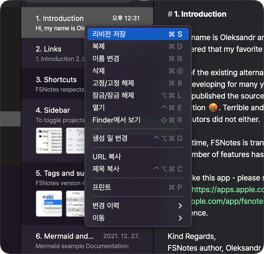Open the 2. Links note
The image size is (264, 254).
[53, 54]
